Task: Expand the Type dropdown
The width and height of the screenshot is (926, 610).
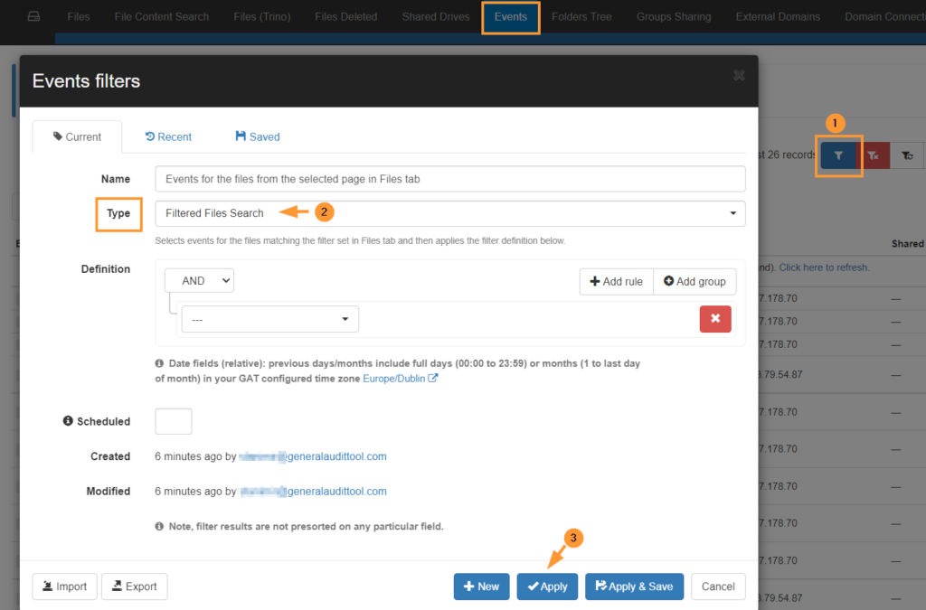Action: point(449,213)
